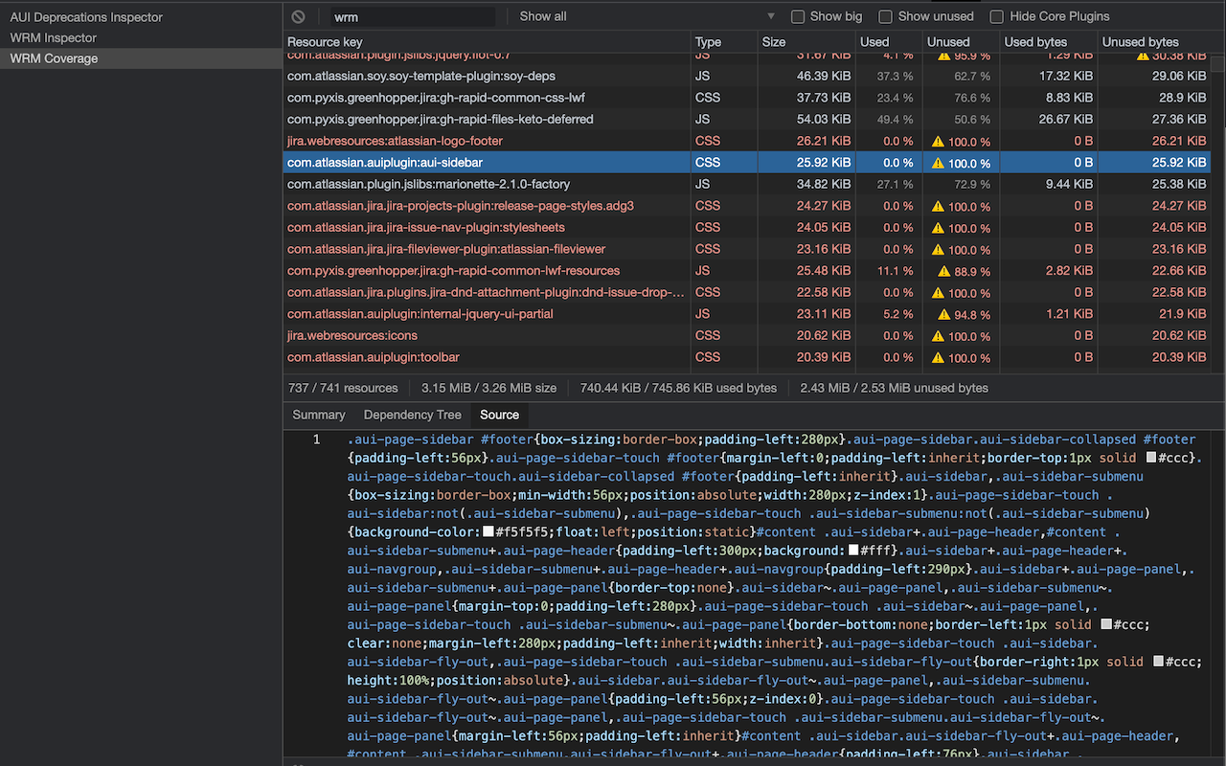Click the #f5f5f5 background-color swatch

tap(488, 532)
